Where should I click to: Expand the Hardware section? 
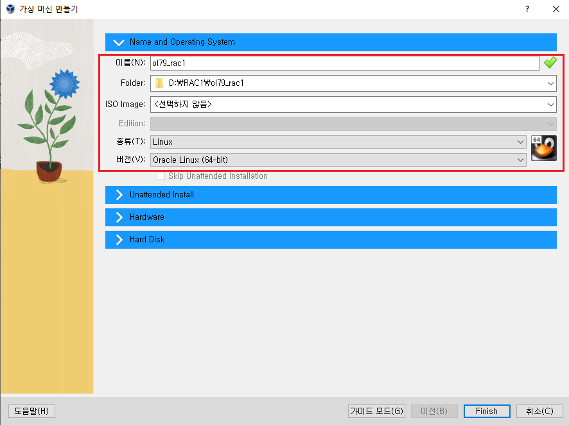(331, 217)
